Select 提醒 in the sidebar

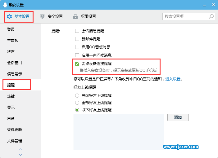20,85
